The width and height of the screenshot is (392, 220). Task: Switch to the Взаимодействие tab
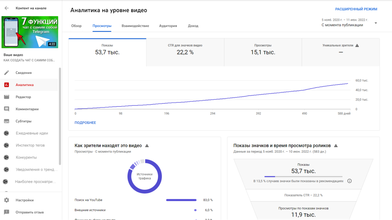[135, 26]
